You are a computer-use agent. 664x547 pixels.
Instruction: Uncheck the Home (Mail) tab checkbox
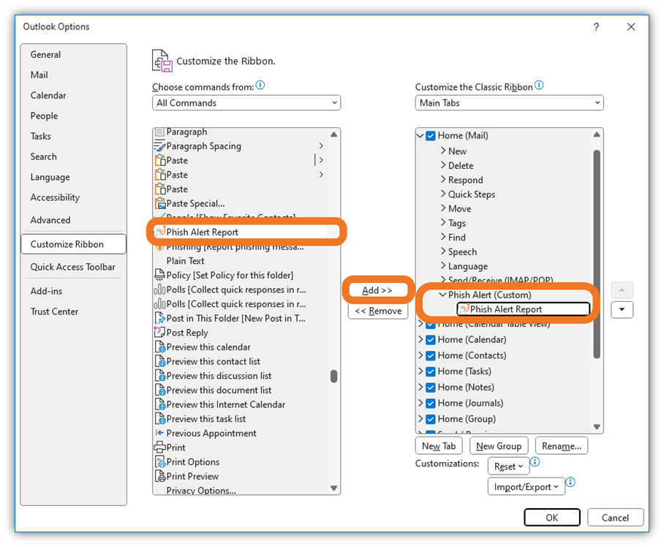(431, 136)
